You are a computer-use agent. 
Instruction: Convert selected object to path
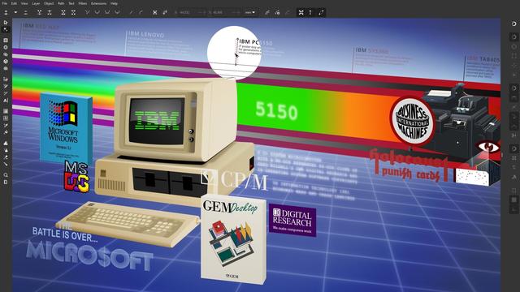click(x=154, y=12)
